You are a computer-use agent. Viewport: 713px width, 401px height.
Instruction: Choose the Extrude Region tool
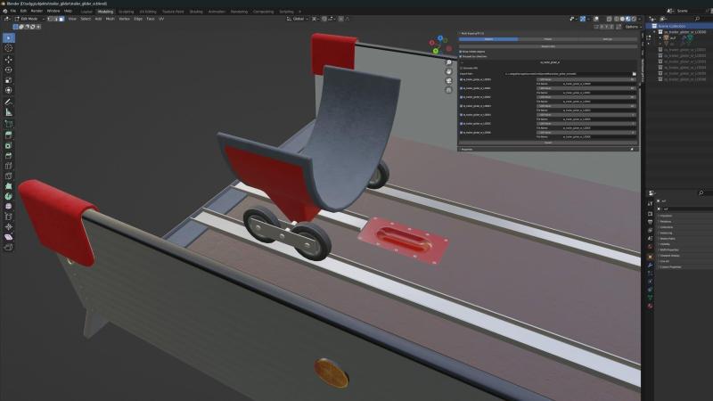9,135
